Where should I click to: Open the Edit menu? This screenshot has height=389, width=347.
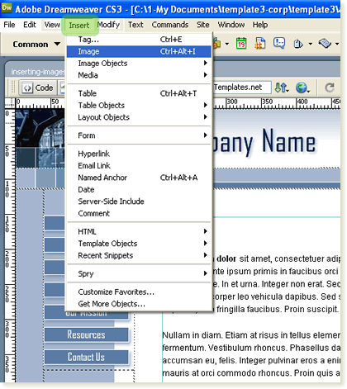tap(30, 25)
